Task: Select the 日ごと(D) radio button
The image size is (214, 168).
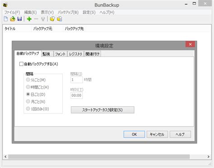Action: click(28, 94)
